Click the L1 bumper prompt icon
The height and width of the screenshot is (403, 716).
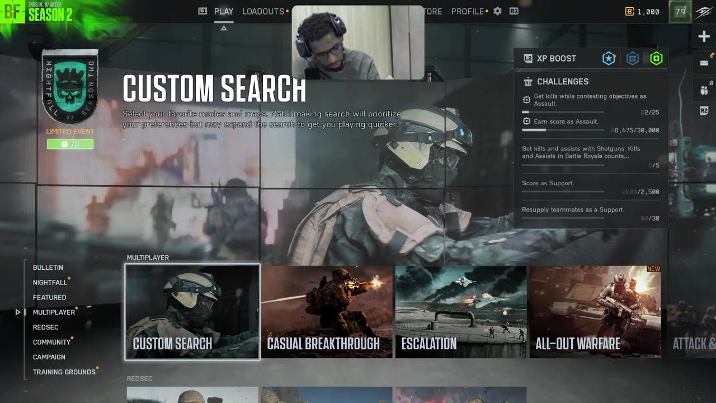tap(202, 11)
